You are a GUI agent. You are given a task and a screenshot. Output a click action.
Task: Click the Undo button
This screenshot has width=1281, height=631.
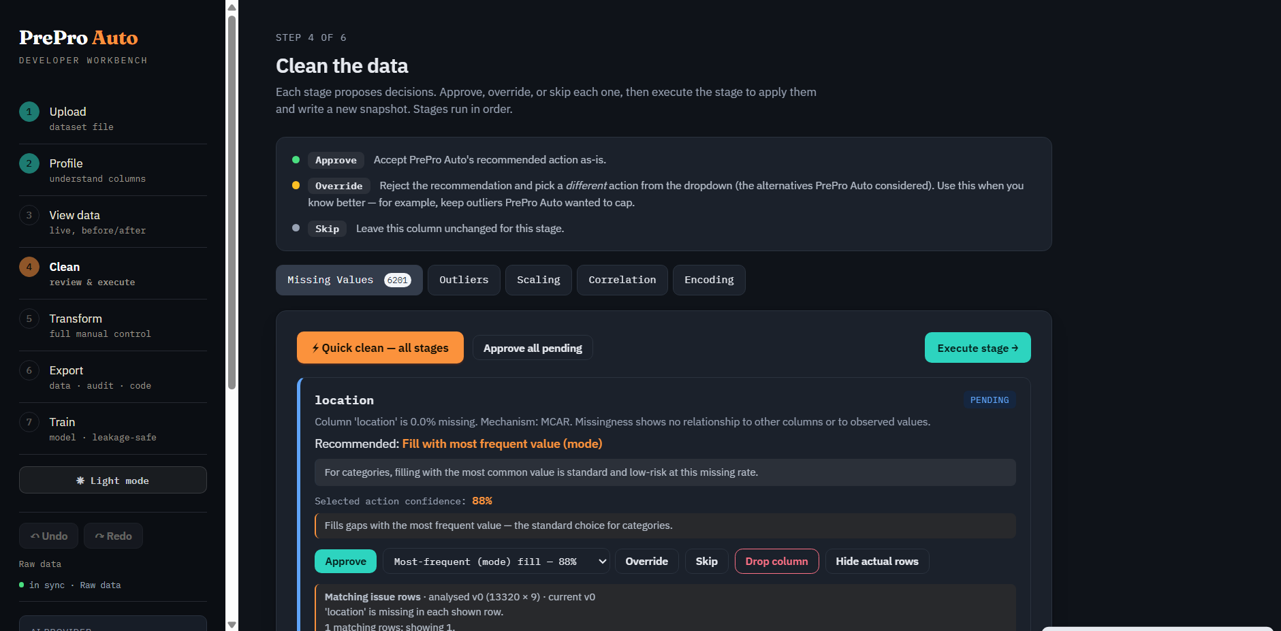pos(48,536)
